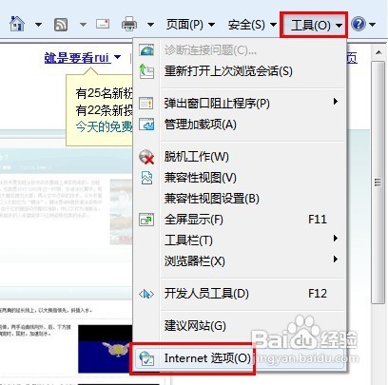Open the 安全(S) menu
388x385 pixels.
pos(252,25)
